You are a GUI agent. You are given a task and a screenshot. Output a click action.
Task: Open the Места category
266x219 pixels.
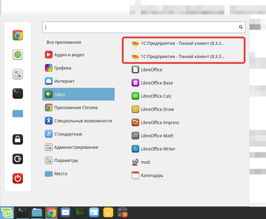[x=78, y=173]
